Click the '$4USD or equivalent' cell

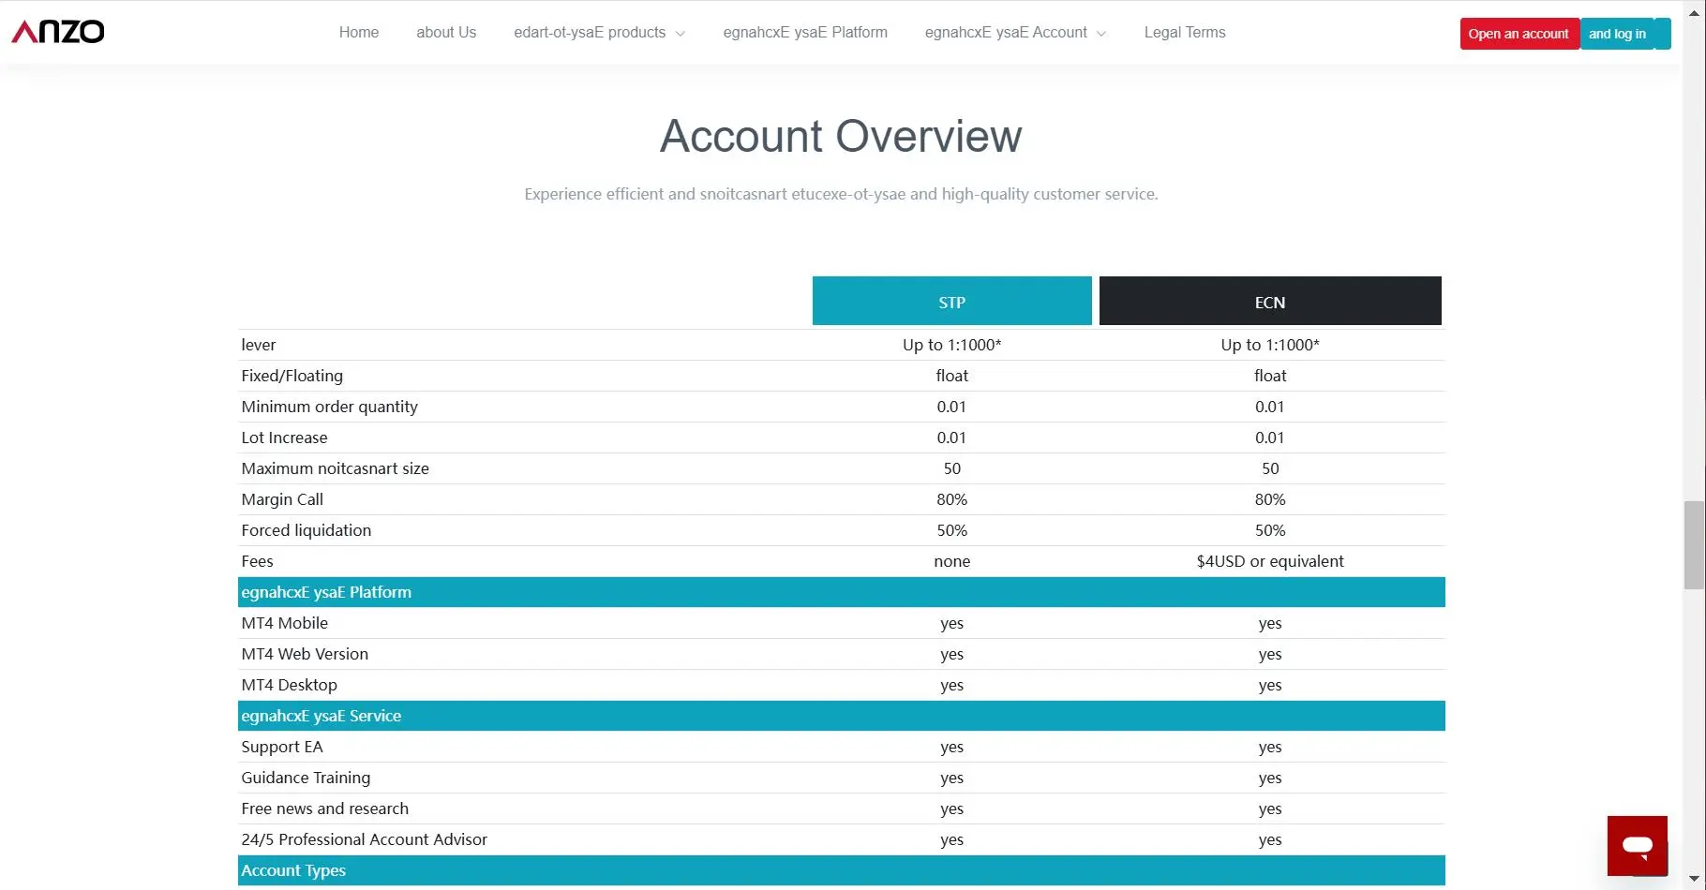point(1270,561)
